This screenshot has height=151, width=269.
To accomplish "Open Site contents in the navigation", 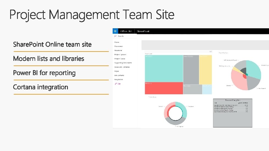I will 119,75.
